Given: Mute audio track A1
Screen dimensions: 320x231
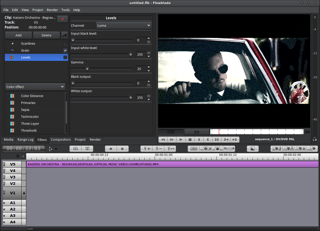Looking at the screenshot, I should click(x=4, y=203).
